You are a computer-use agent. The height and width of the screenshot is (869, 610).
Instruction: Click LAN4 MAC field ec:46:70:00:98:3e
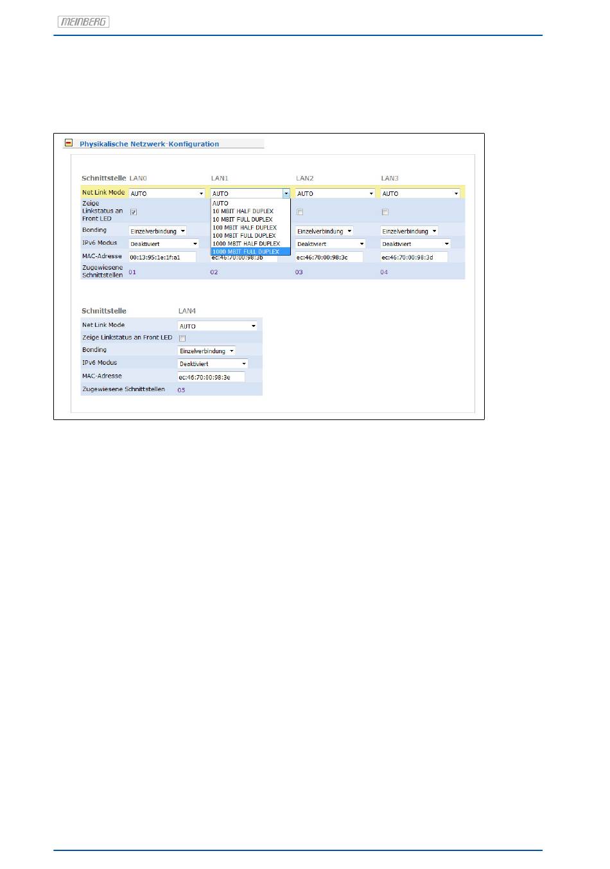click(211, 377)
